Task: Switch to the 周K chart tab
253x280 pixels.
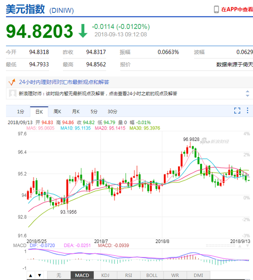Action: point(57,111)
